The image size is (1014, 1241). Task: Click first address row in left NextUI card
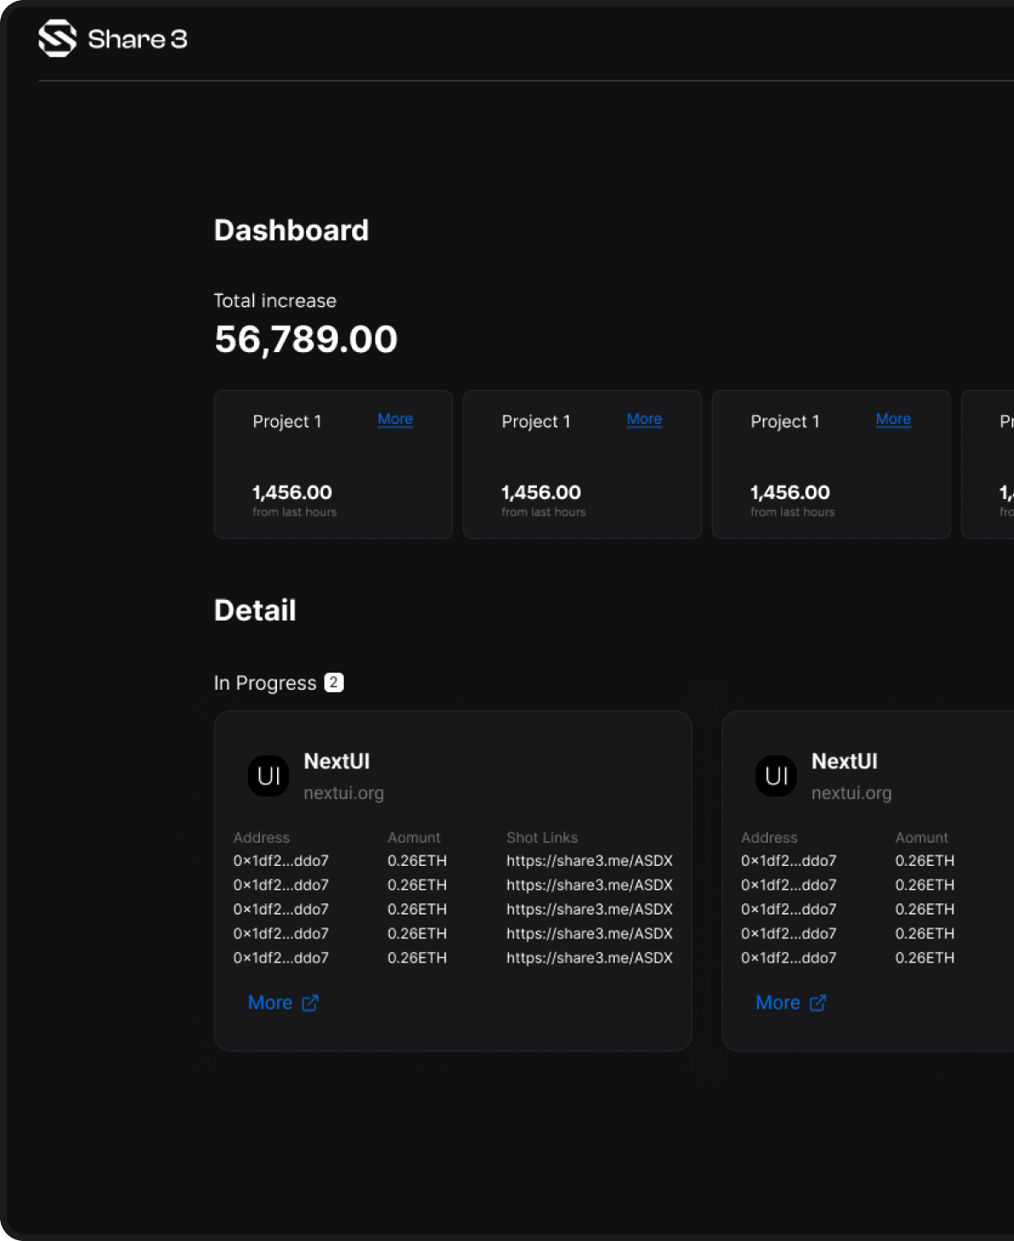(280, 861)
